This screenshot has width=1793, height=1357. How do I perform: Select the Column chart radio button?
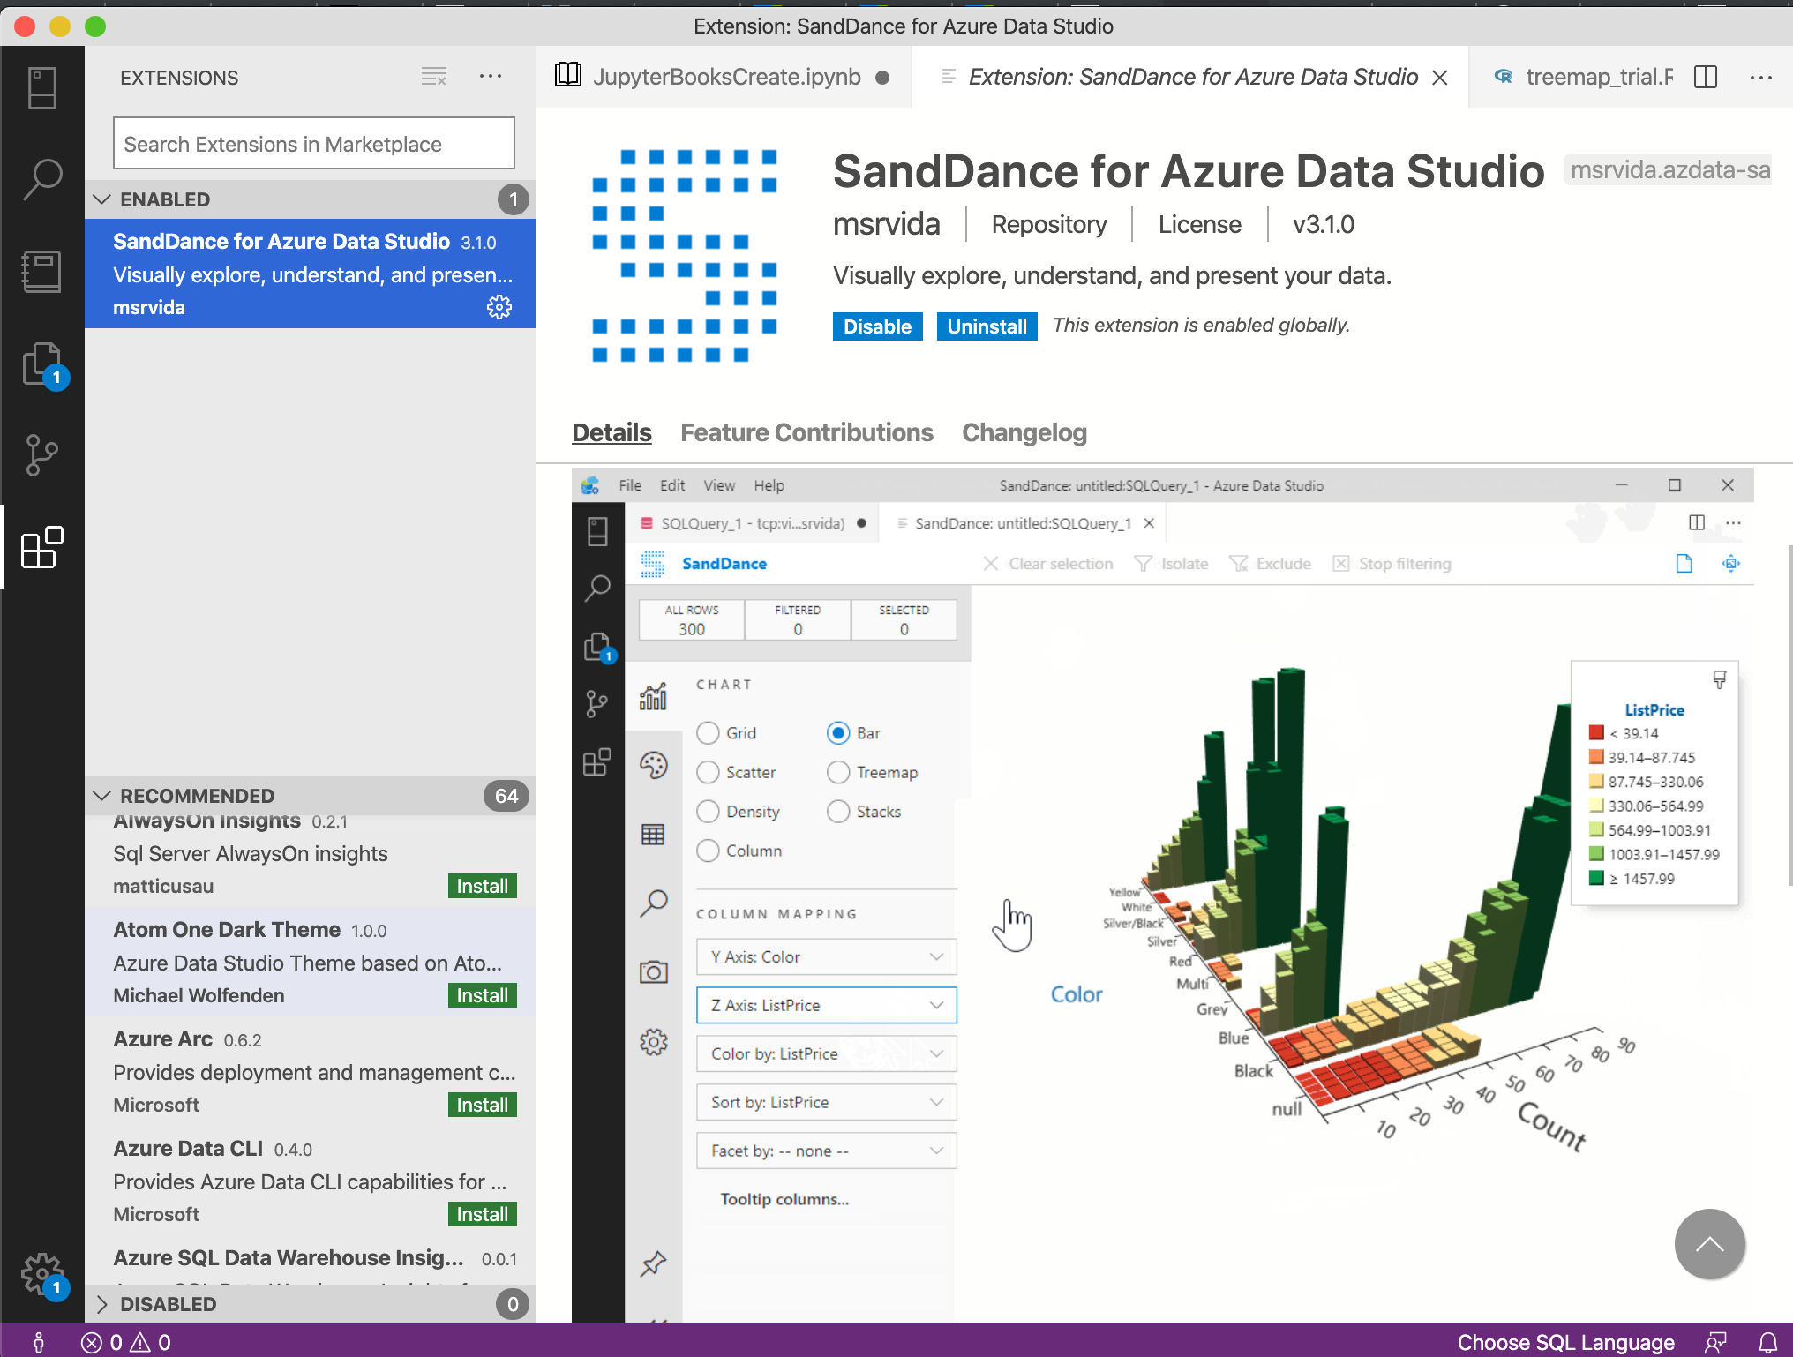coord(708,851)
